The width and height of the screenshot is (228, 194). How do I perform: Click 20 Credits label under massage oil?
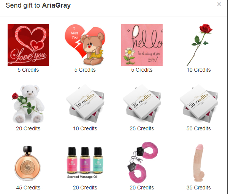click(85, 188)
